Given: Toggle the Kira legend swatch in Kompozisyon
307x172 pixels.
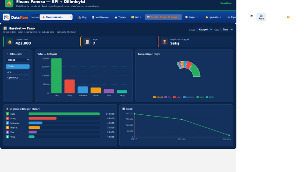Looking at the screenshot, I should click(166, 97).
